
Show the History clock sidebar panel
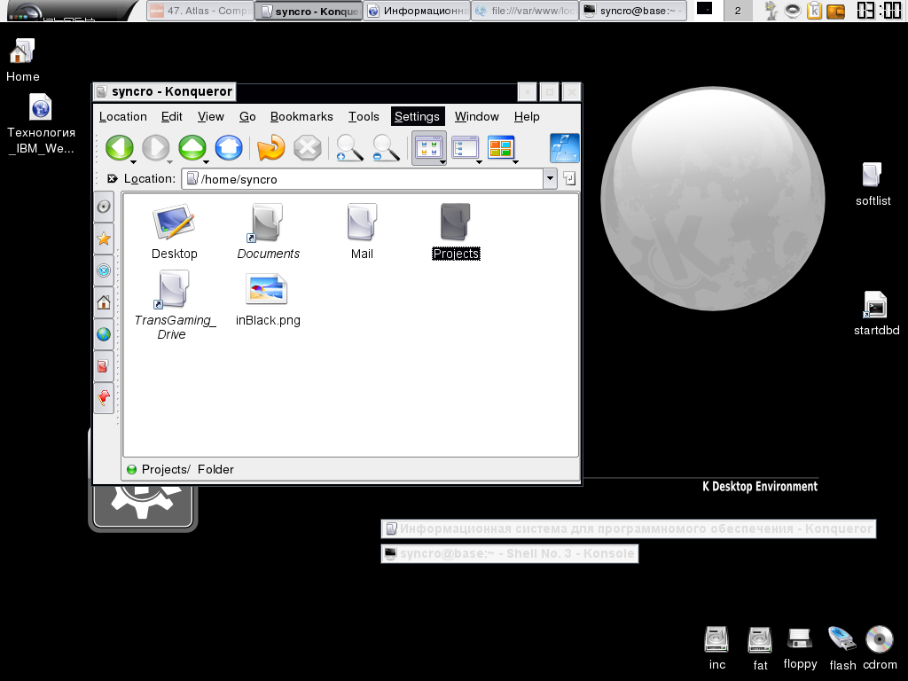click(104, 270)
